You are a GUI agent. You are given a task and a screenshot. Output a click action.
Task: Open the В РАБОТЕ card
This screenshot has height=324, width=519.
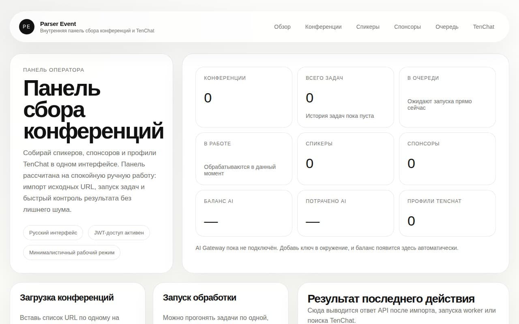(x=244, y=158)
